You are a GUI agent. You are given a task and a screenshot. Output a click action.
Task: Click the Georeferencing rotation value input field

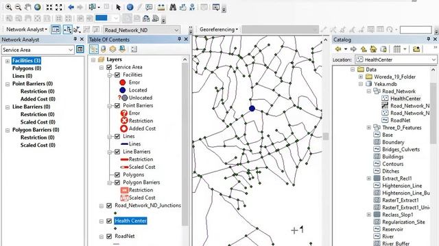416,29
